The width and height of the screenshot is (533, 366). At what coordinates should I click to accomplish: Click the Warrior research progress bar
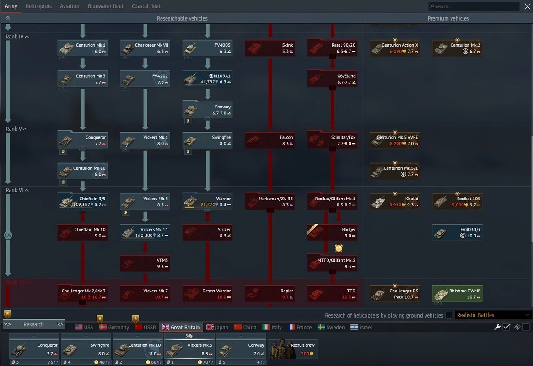pyautogui.click(x=191, y=207)
